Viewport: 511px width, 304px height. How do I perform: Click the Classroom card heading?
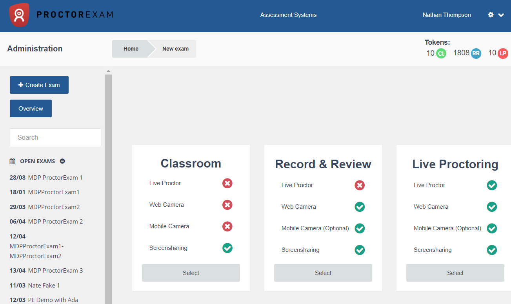click(x=191, y=164)
